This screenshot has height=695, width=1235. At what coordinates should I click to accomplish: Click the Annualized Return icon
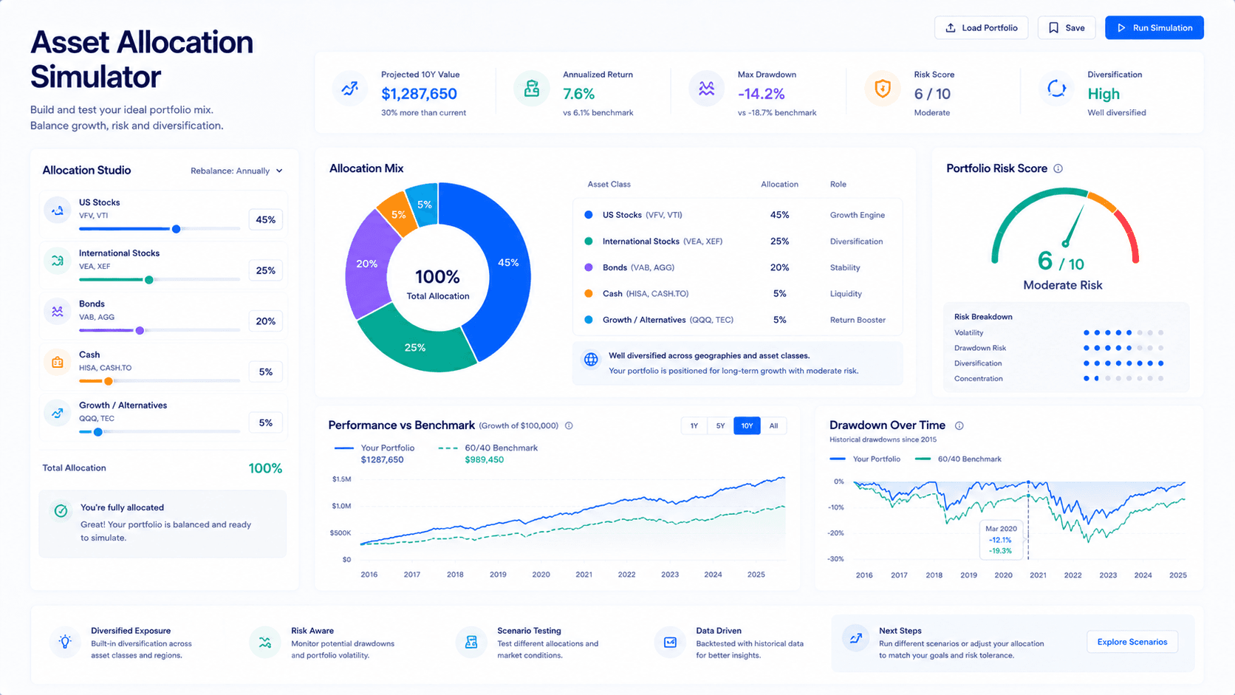pyautogui.click(x=532, y=89)
